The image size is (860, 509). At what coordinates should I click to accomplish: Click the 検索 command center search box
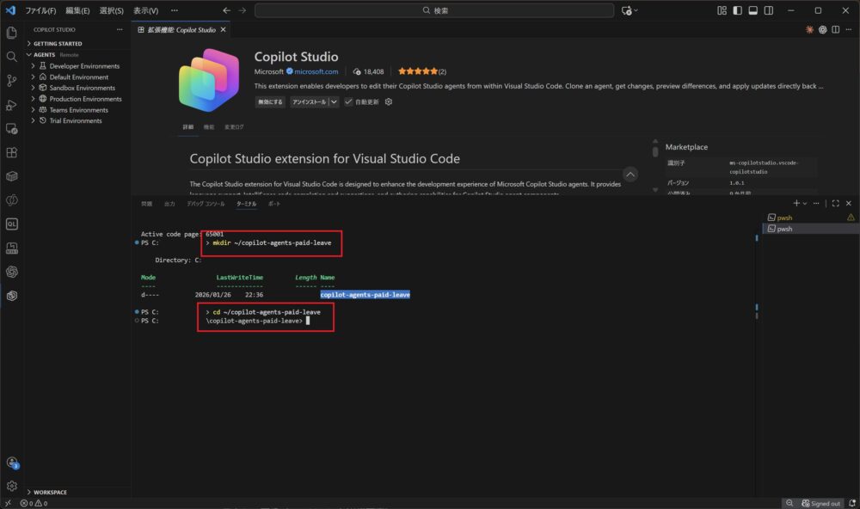[434, 10]
